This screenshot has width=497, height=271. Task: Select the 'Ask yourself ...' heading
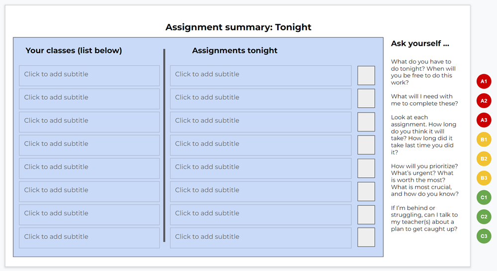click(x=420, y=43)
